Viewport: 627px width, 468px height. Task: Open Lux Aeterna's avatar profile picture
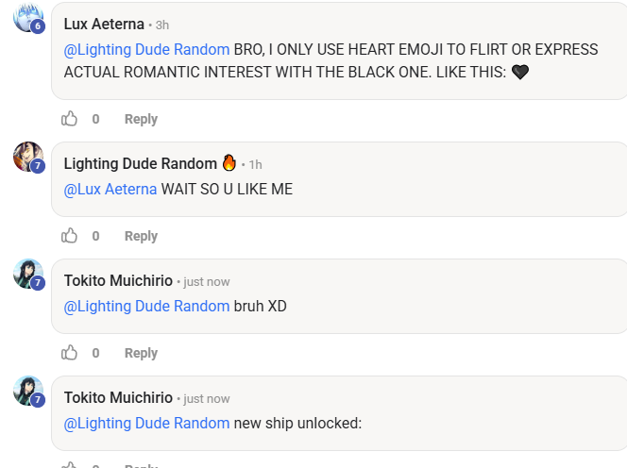28,17
